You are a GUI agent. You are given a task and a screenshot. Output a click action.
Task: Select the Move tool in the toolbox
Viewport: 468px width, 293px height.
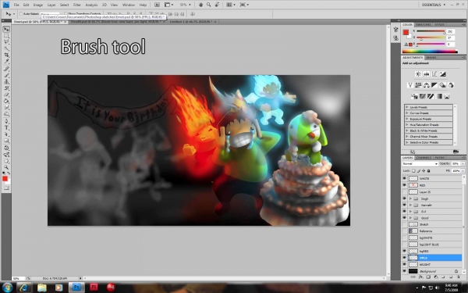tap(6, 30)
